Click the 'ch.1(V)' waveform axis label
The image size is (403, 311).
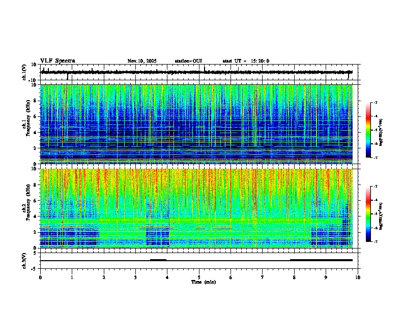[x=24, y=72]
